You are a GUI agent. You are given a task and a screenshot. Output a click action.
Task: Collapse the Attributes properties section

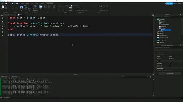point(156,68)
